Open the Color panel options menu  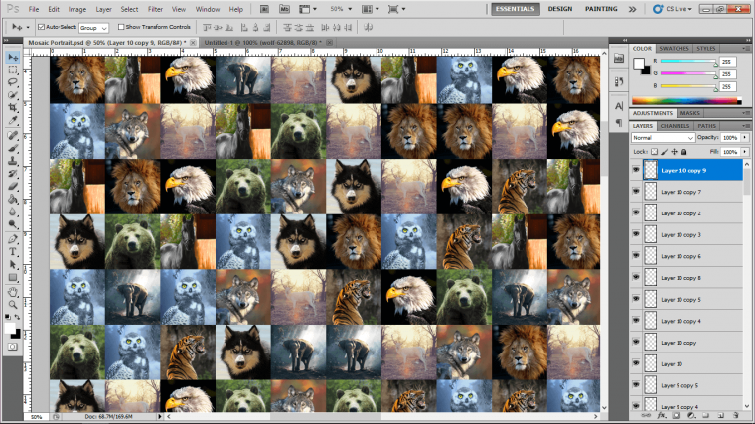[745, 48]
